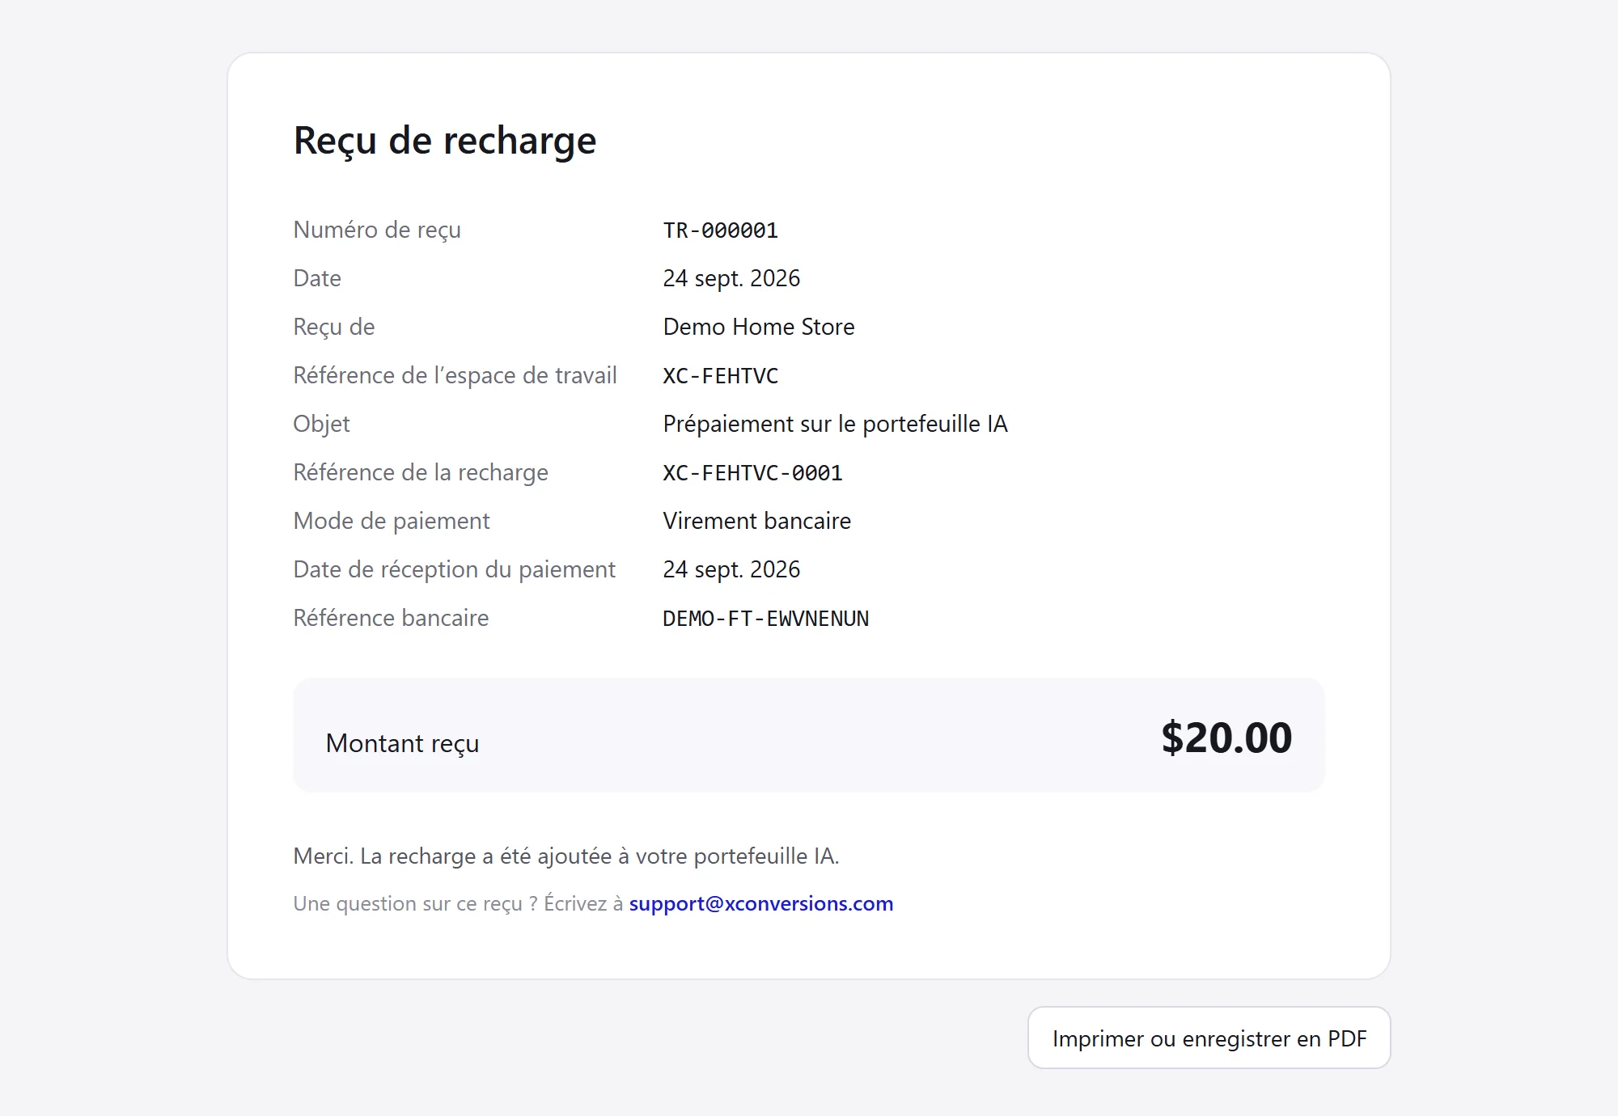Screen dimensions: 1618x1116
Task: Click the 'Reçu de' label
Action: [333, 327]
